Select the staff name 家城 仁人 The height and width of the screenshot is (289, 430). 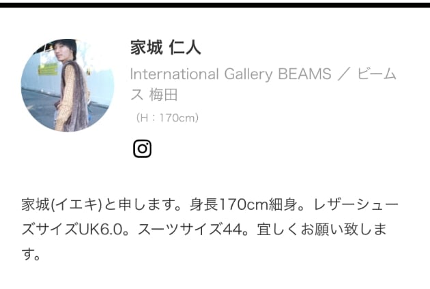point(166,48)
